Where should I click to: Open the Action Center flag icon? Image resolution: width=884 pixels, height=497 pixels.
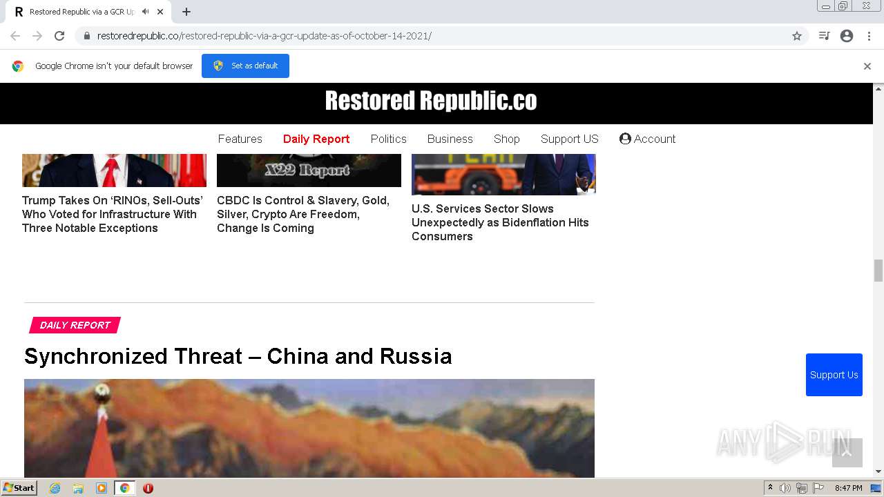[818, 488]
